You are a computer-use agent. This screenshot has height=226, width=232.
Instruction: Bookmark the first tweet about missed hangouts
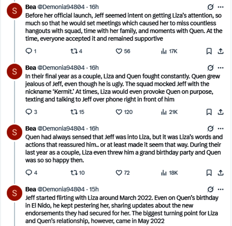tap(209, 51)
